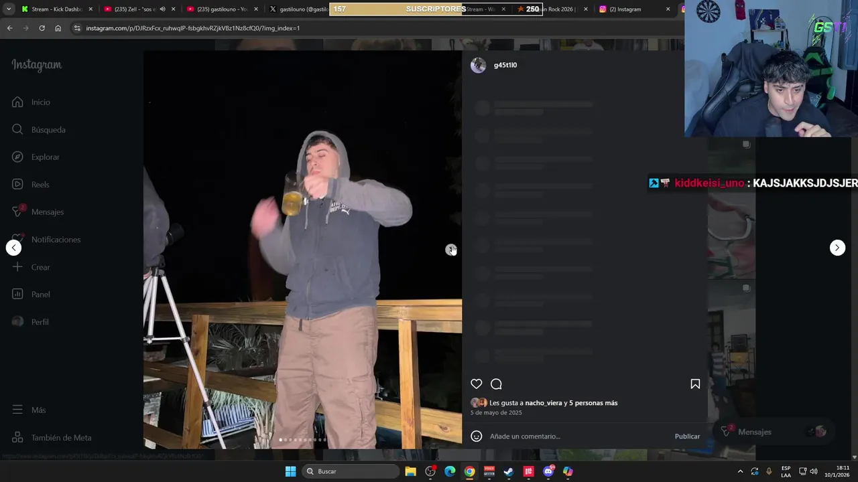The height and width of the screenshot is (482, 858).
Task: Click browser forward button
Action: tap(25, 28)
